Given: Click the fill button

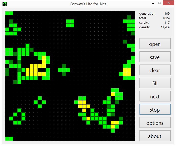Looking at the screenshot, I should [155, 84].
